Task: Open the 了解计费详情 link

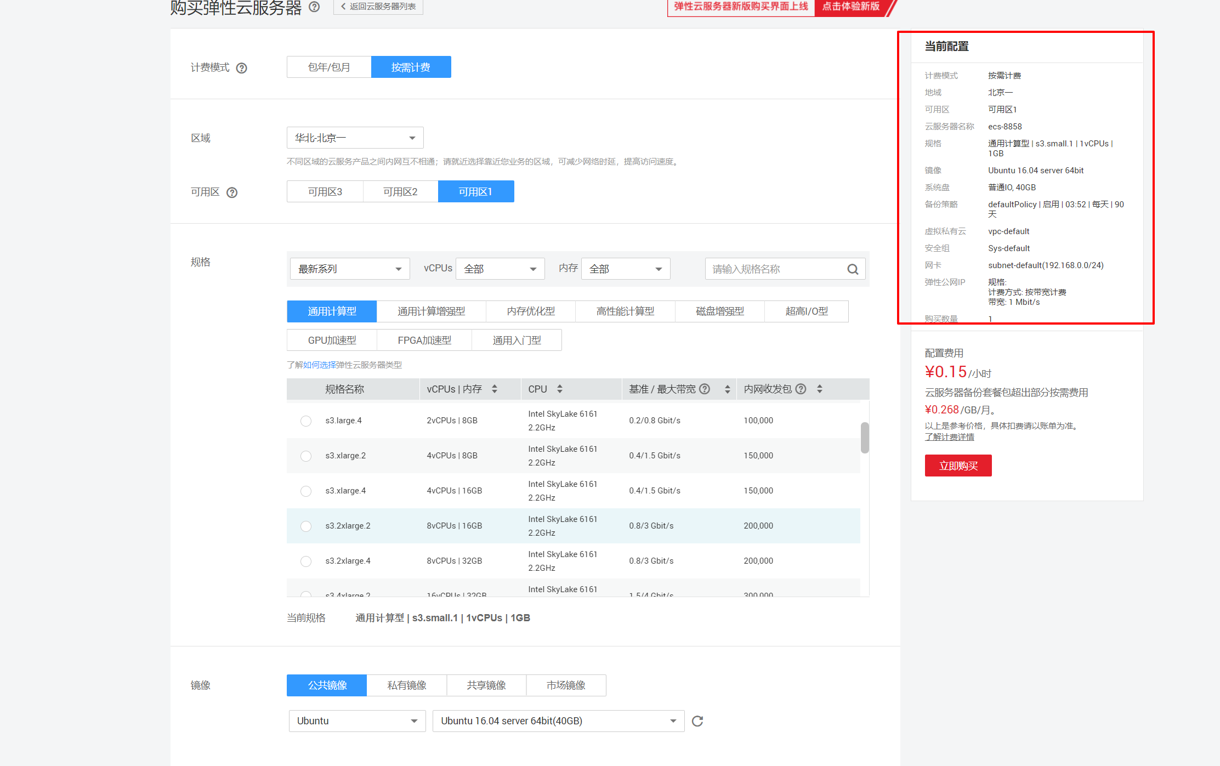Action: (x=949, y=437)
